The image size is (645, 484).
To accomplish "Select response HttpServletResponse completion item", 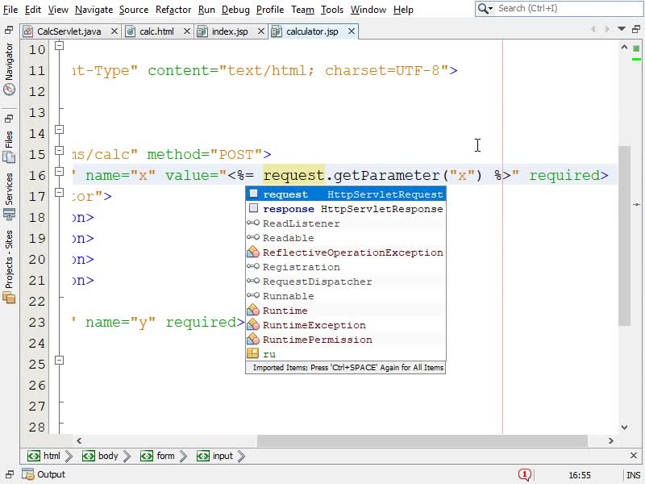I will (x=346, y=209).
